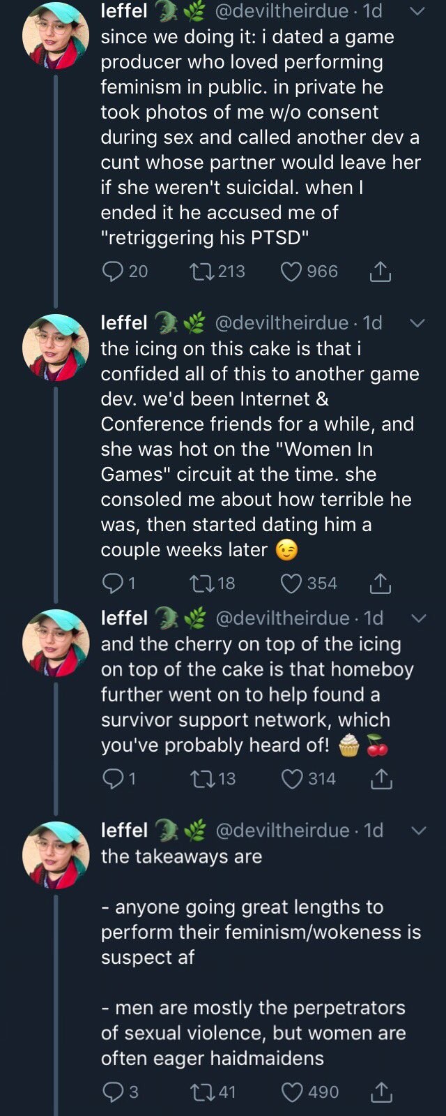Viewport: 446px width, 1116px height.
Task: Like the tweet with 314 likes
Action: click(292, 779)
